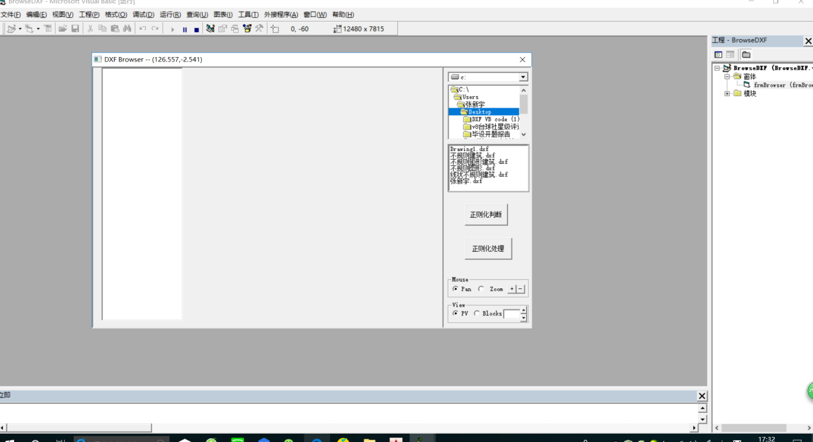The height and width of the screenshot is (442, 813).
Task: Click the Blocks number input field
Action: pos(512,314)
